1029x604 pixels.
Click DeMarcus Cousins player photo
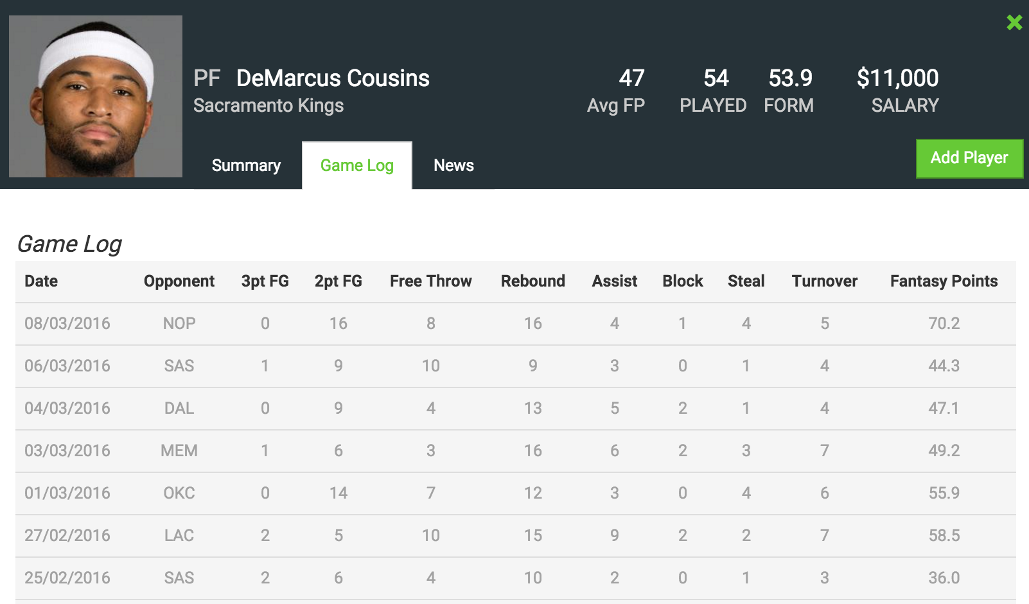click(96, 96)
